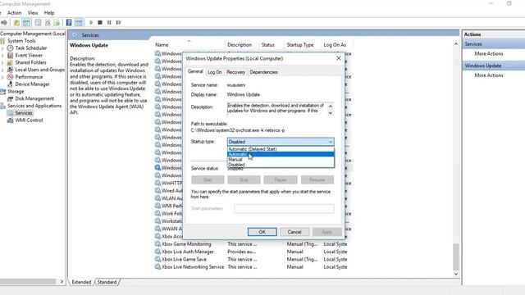Expand the Task Scheduler tree node
The height and width of the screenshot is (295, 525).
(x=2, y=48)
